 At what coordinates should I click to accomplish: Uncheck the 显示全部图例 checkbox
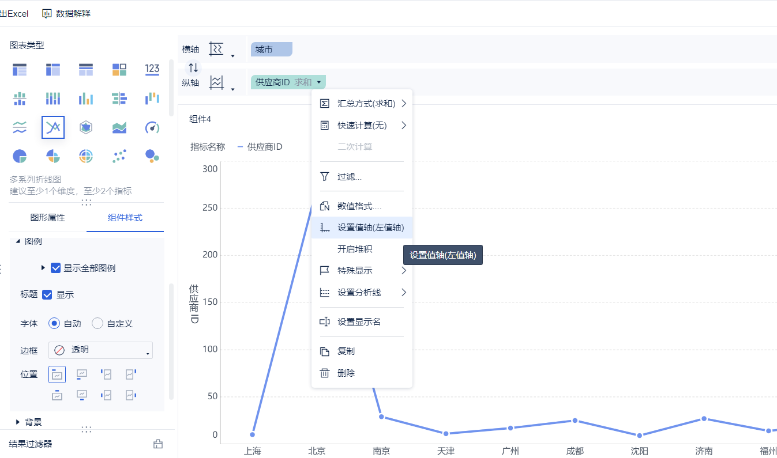(56, 268)
